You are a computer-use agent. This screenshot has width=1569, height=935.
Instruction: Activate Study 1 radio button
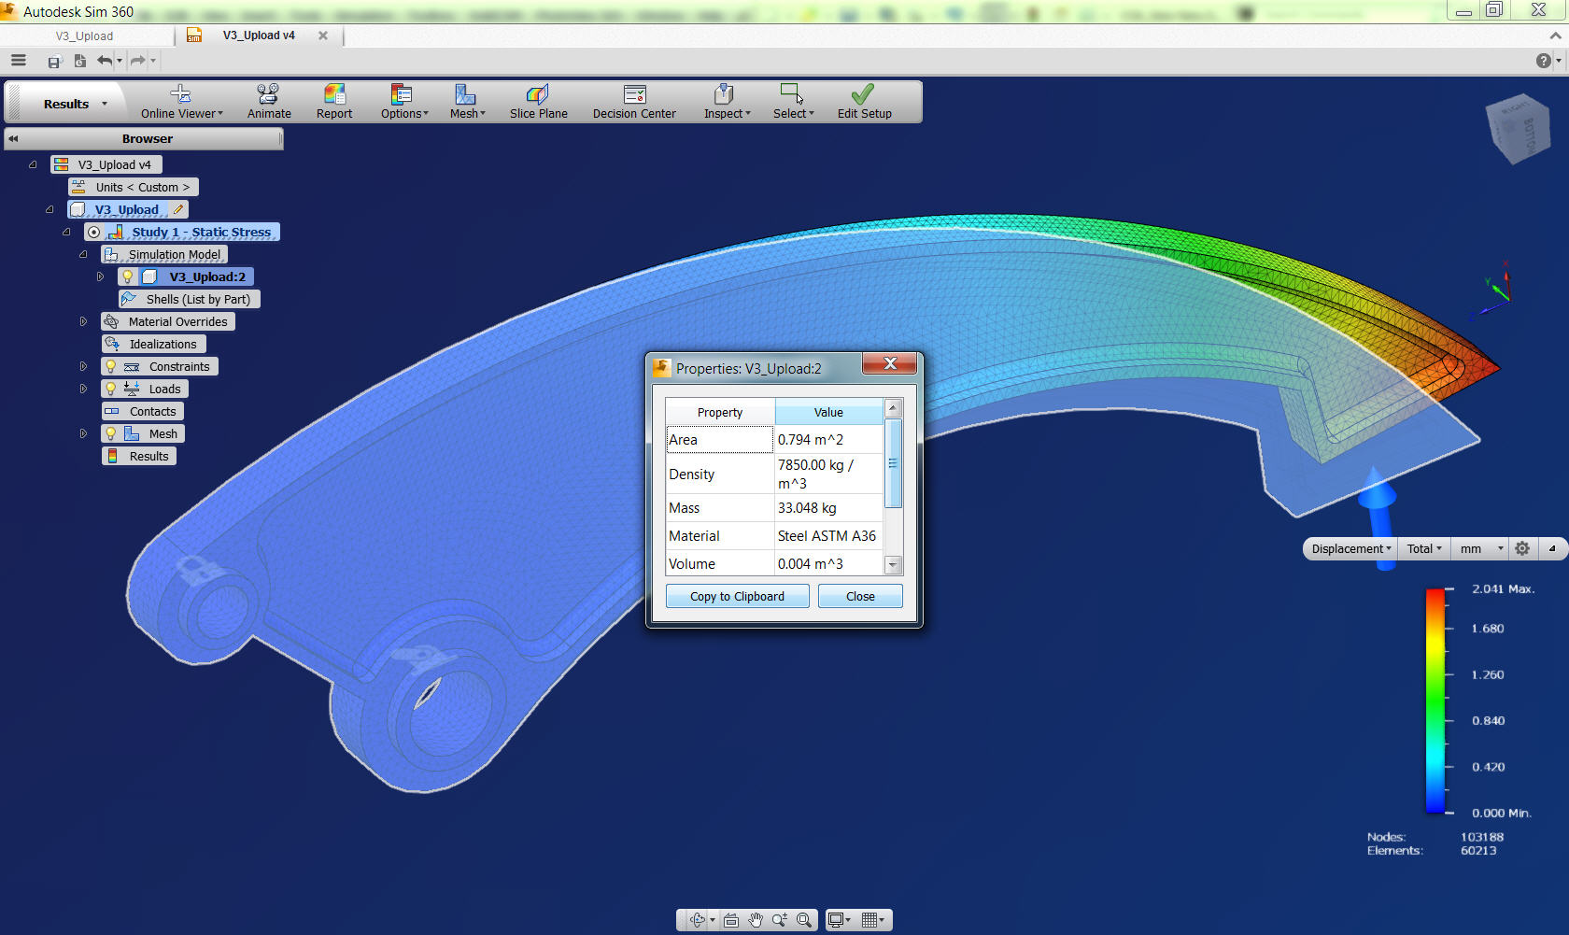point(93,232)
